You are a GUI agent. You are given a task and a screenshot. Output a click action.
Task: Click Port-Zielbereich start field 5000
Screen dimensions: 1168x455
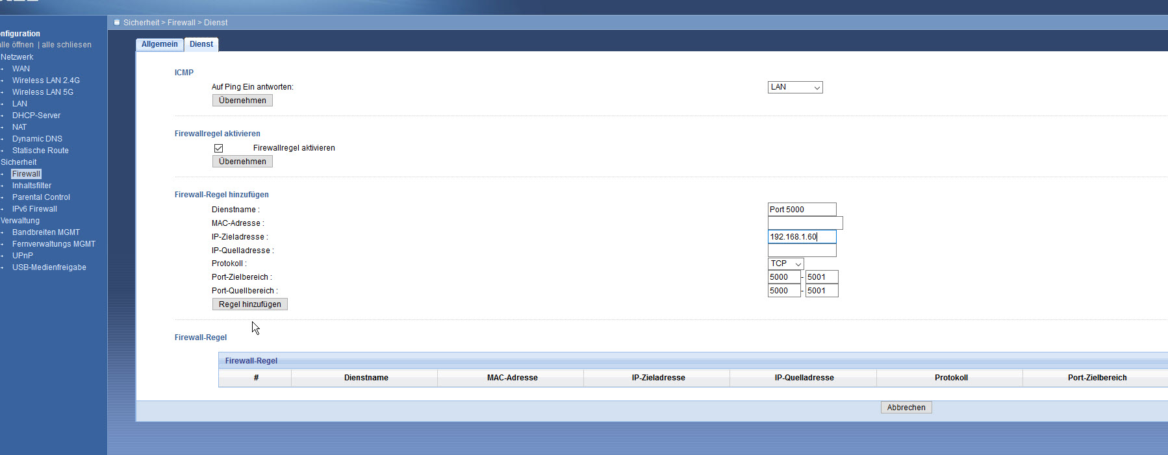(784, 277)
